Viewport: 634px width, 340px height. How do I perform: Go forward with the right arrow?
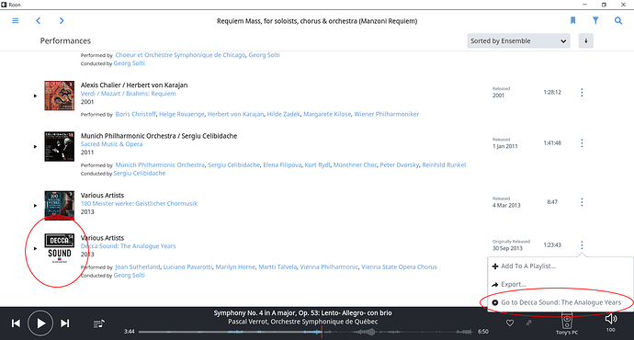click(x=62, y=20)
